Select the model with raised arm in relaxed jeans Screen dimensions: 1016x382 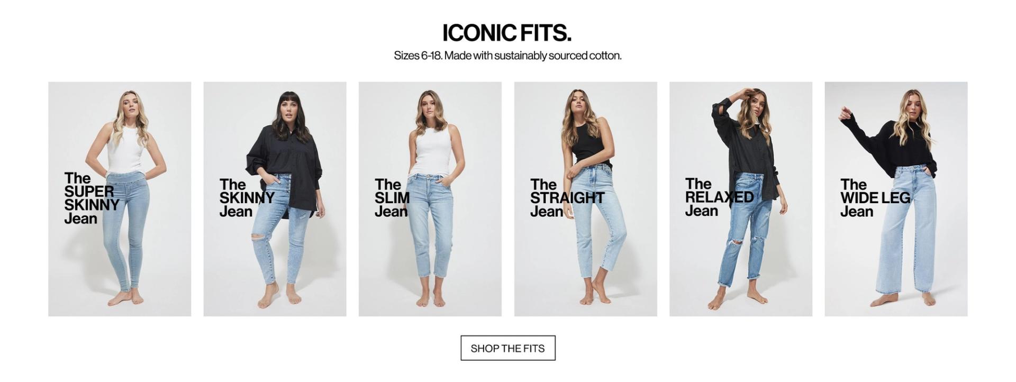[x=748, y=199]
